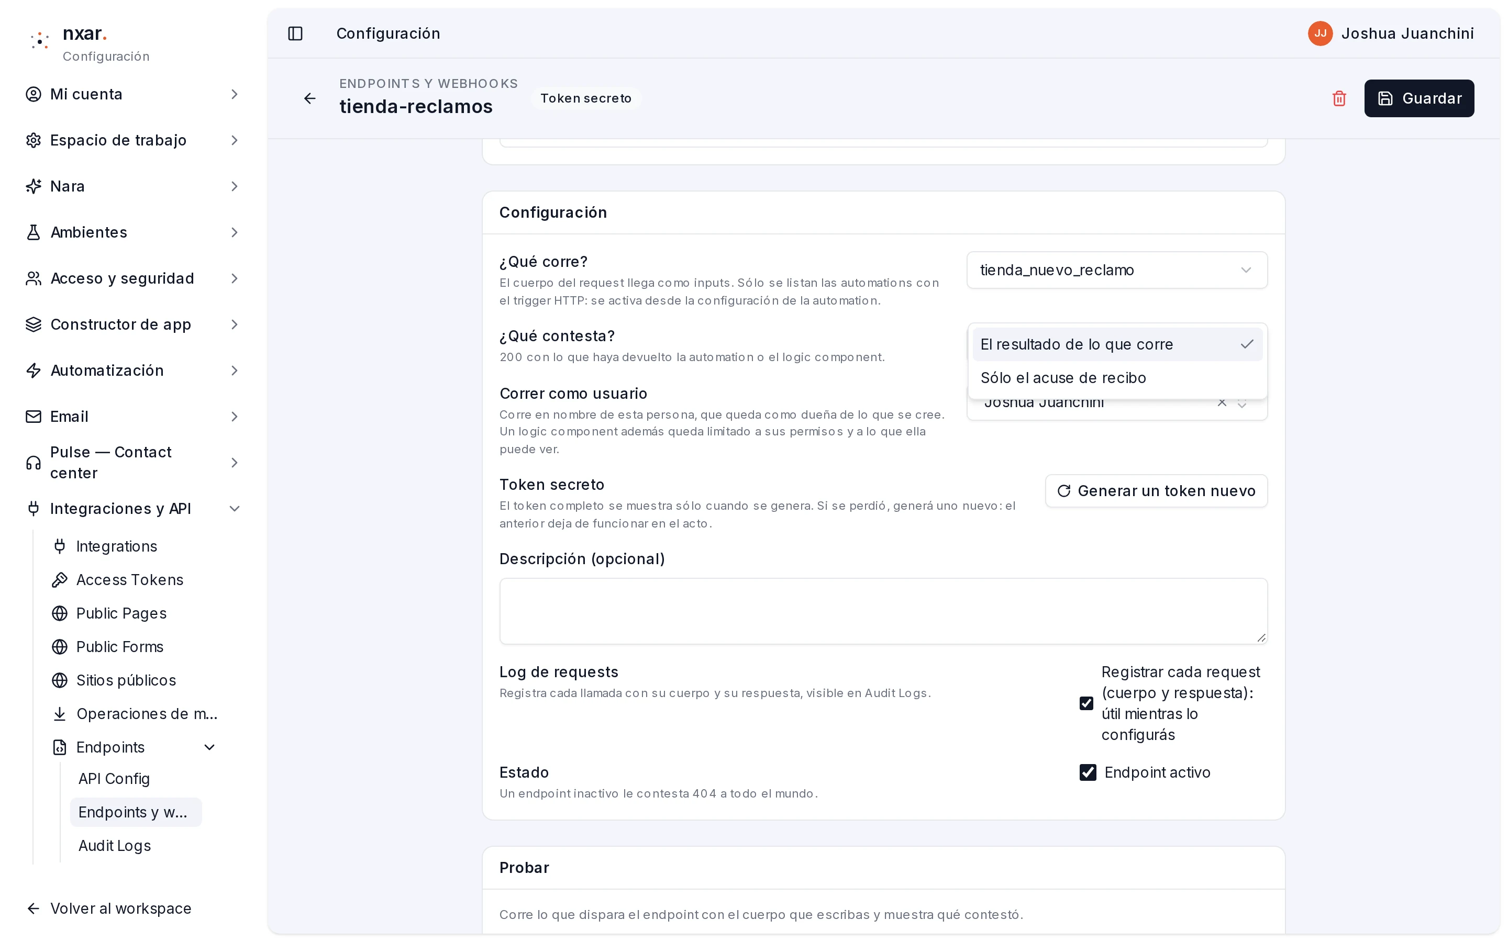
Task: Click the JJ user avatar
Action: click(x=1320, y=33)
